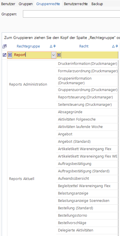The width and height of the screenshot is (120, 236).
Task: Clear the filter row using the left filter icon
Action: point(5,55)
